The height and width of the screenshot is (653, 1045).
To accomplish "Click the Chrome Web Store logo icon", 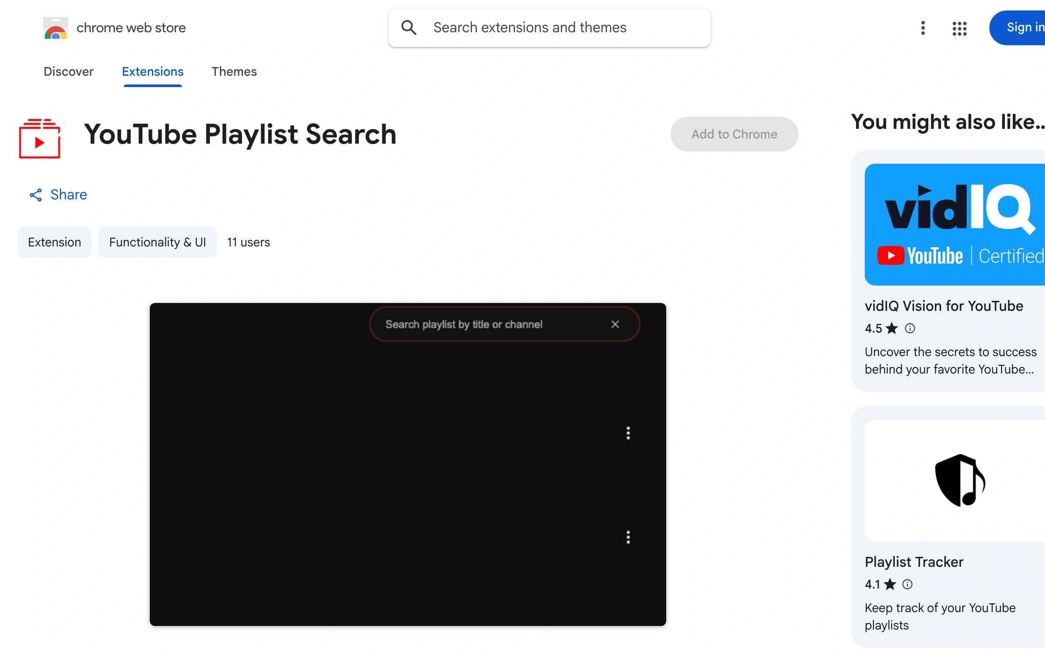I will 56,28.
